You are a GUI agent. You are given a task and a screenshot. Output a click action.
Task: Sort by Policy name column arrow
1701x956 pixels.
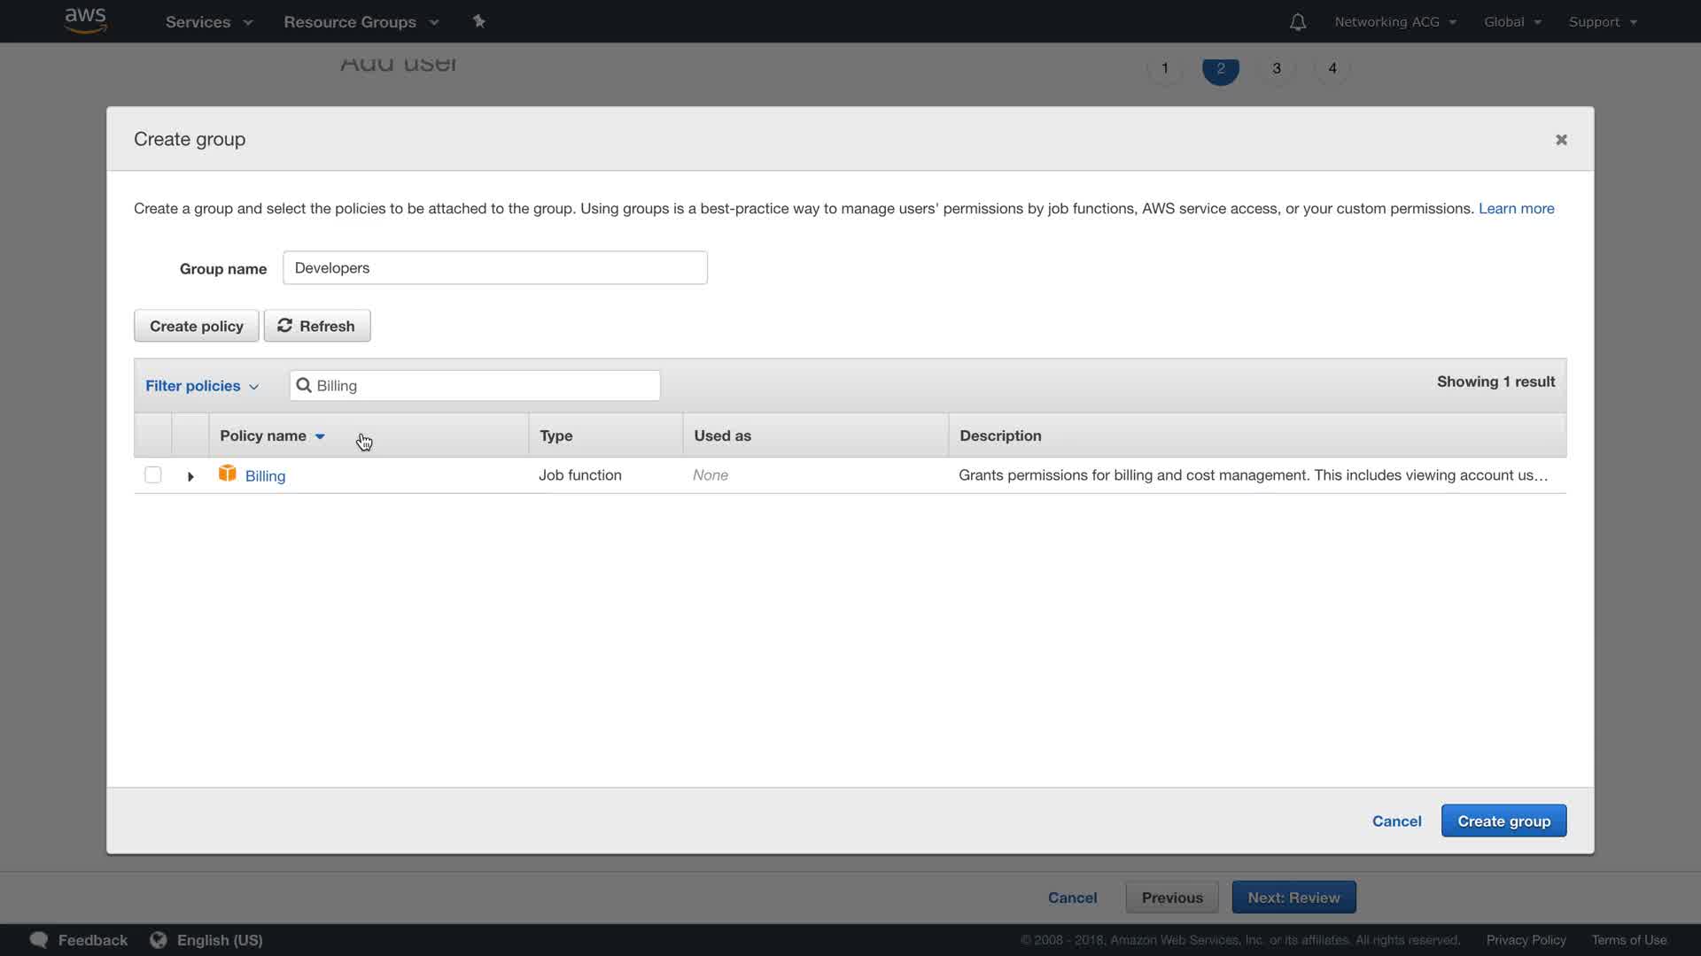point(320,436)
